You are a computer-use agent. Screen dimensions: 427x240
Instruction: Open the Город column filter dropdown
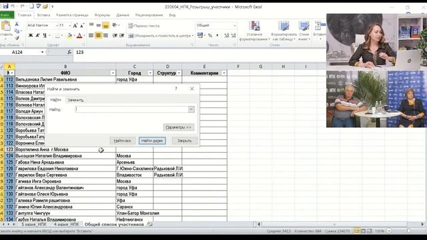click(150, 73)
